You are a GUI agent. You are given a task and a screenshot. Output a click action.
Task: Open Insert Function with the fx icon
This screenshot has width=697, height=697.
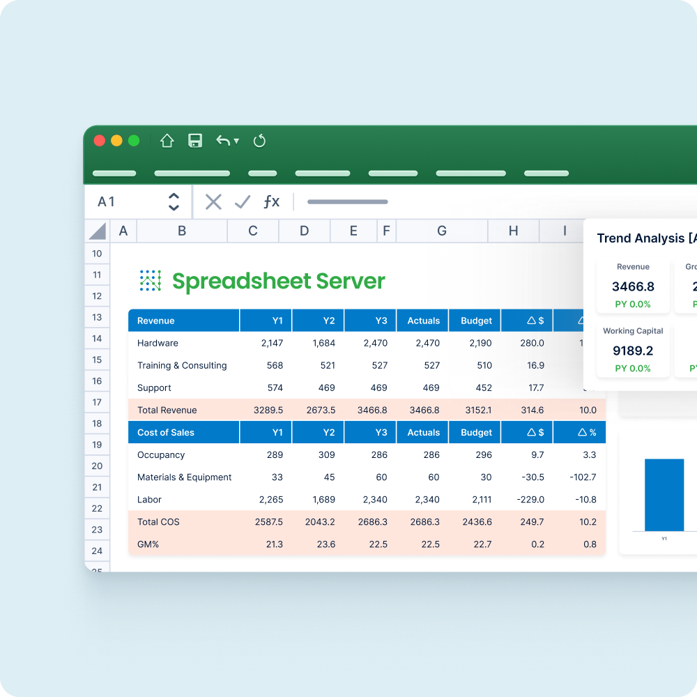(272, 201)
